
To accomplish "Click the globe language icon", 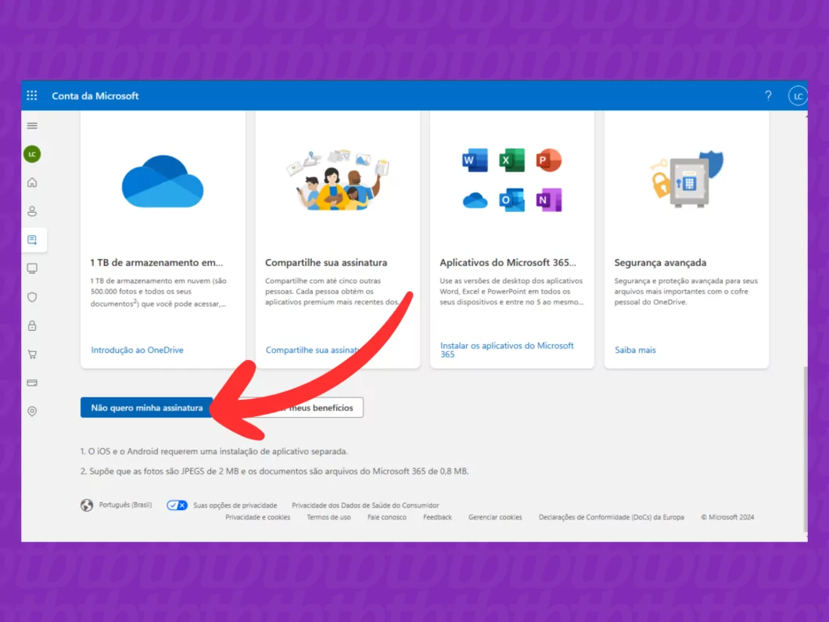I will (87, 505).
